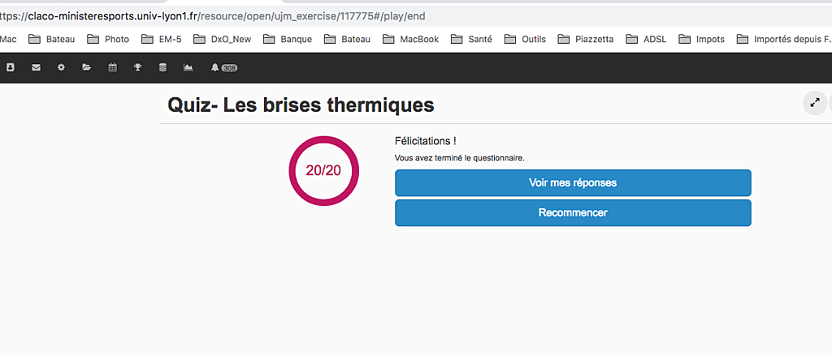Show notifications via the bell icon
Screen dimensions: 832x355
[214, 68]
